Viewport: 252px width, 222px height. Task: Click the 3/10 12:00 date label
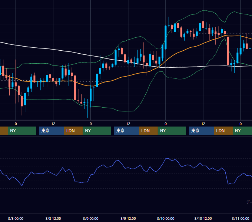(x=203, y=218)
